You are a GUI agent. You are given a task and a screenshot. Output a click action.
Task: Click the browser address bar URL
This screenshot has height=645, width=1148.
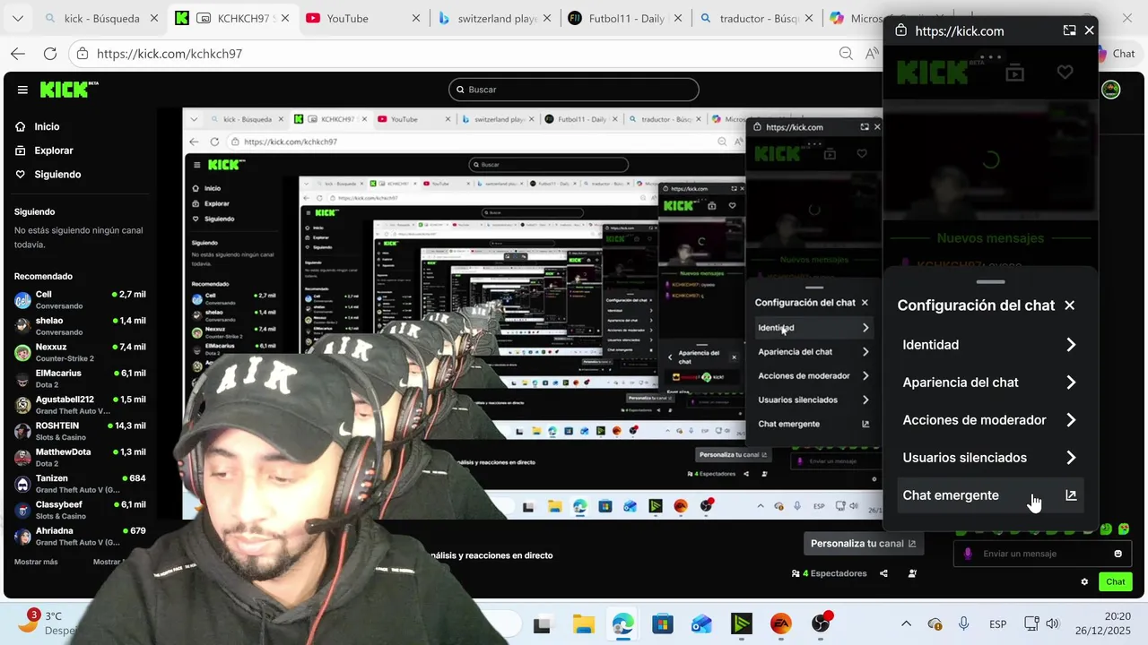click(170, 54)
